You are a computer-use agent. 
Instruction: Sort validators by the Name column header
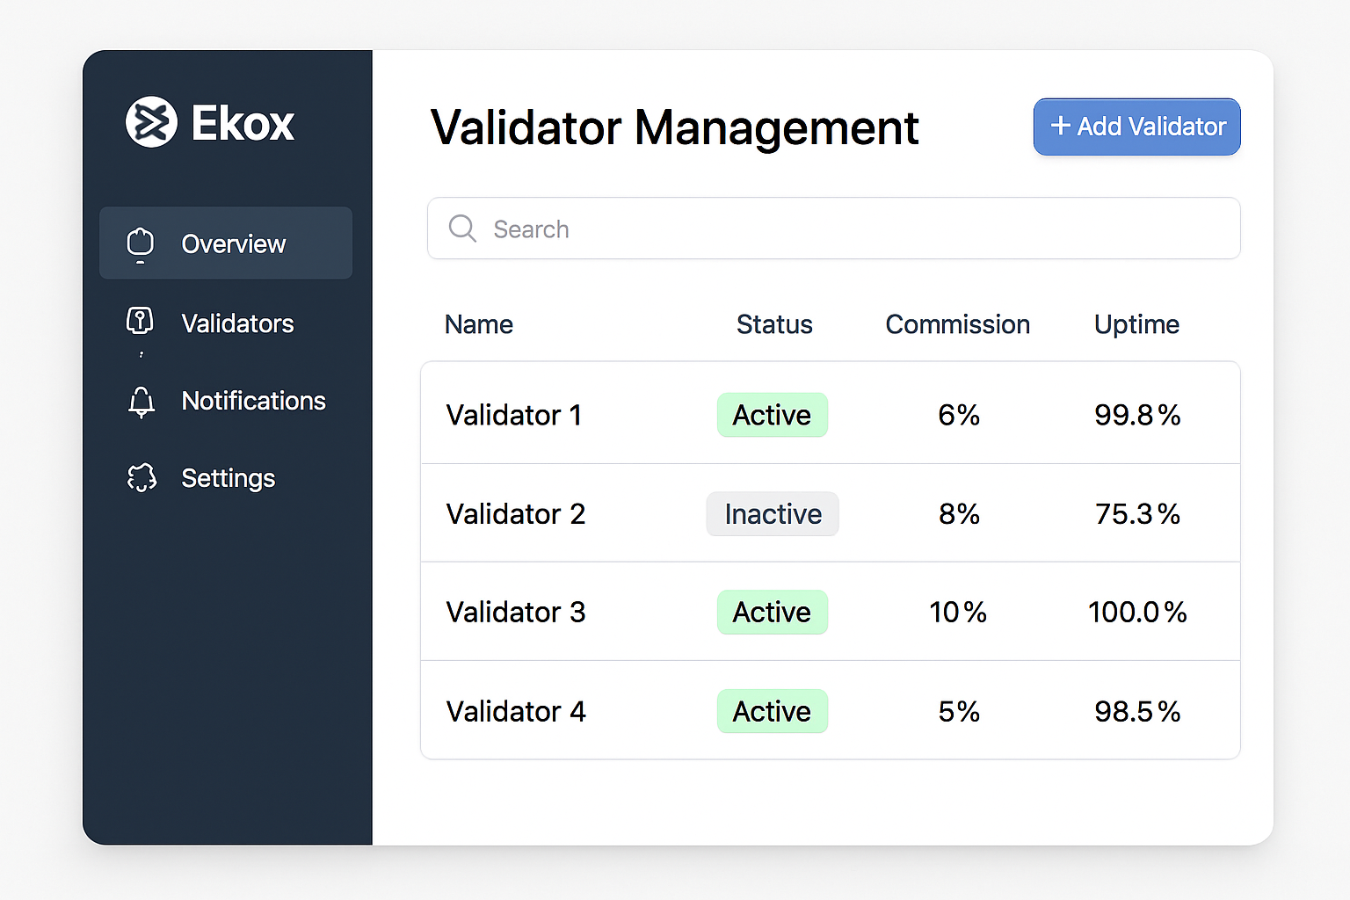479,324
